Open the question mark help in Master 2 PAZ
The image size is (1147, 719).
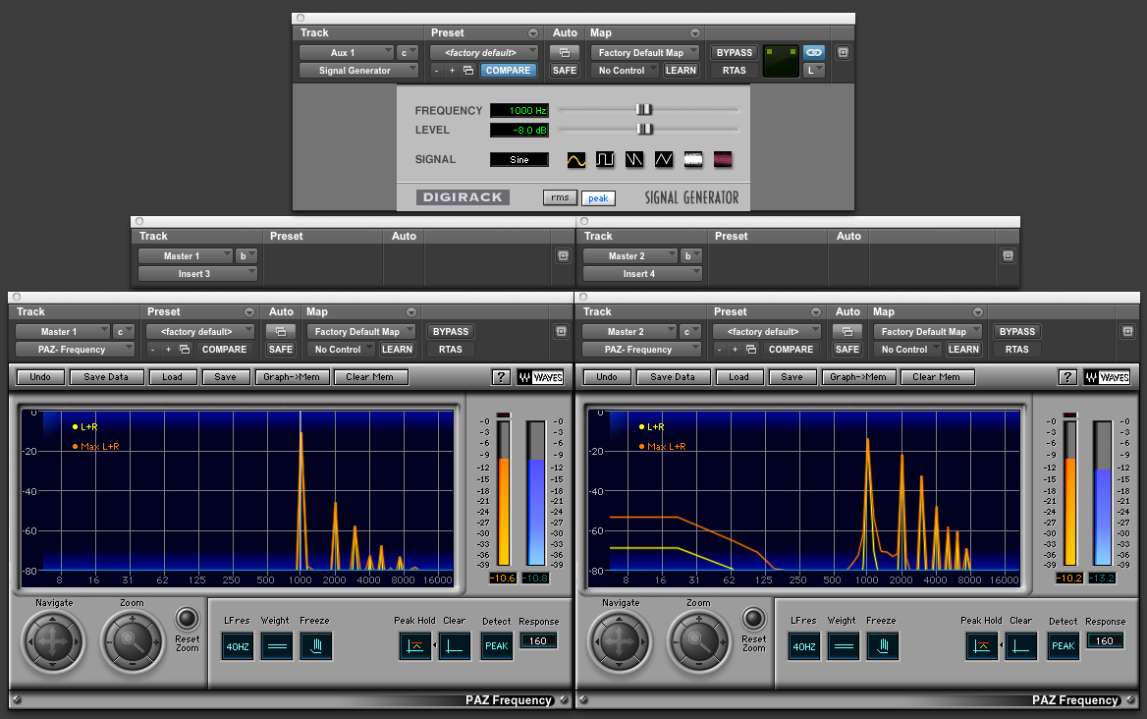pyautogui.click(x=1067, y=377)
